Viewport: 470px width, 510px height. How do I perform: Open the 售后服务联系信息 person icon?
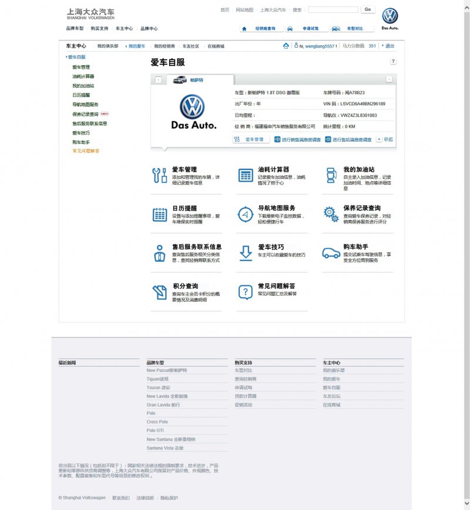(x=159, y=254)
